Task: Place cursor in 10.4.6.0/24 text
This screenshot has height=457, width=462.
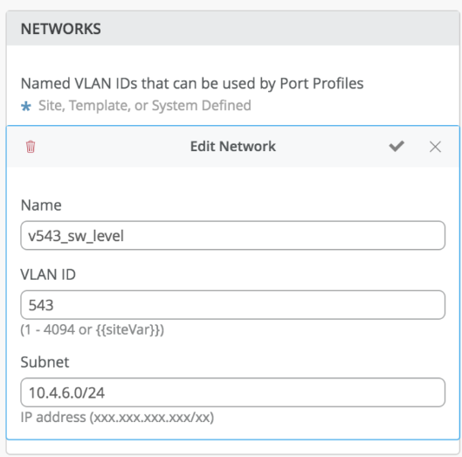Action: (x=66, y=392)
